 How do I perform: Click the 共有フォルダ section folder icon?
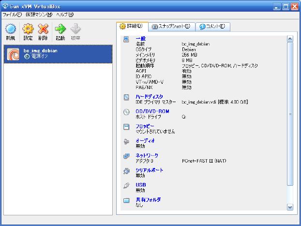(x=126, y=200)
